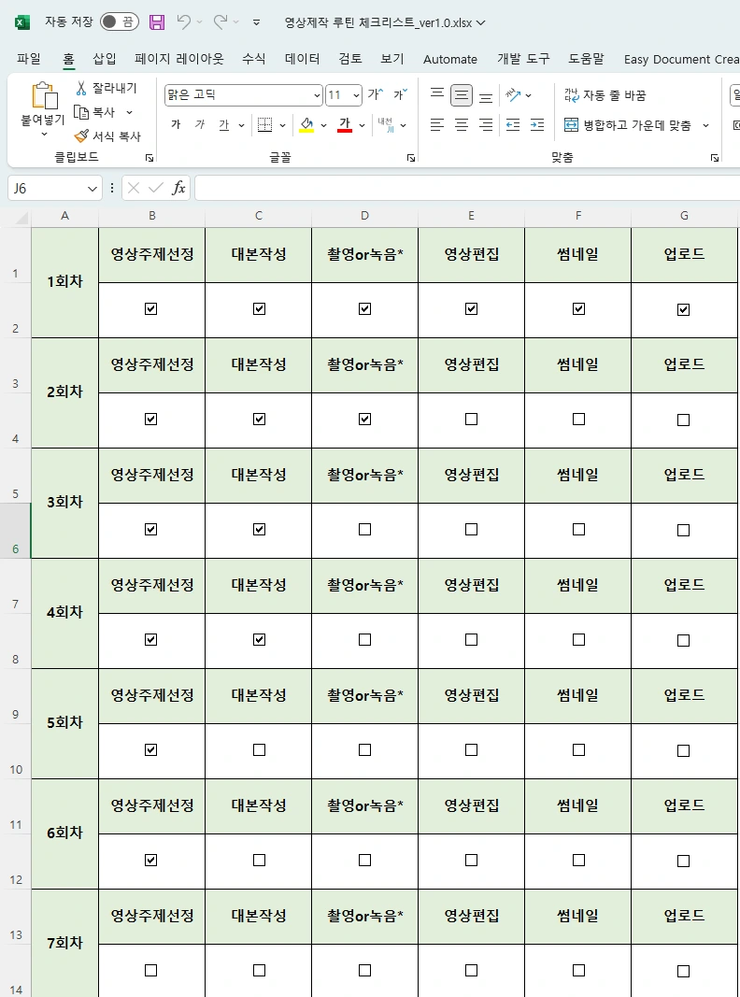Check 3회차 촬영or녹음 checkbox
The height and width of the screenshot is (997, 740).
tap(365, 529)
